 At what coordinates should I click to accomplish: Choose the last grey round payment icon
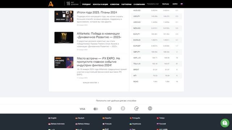coord(150,108)
